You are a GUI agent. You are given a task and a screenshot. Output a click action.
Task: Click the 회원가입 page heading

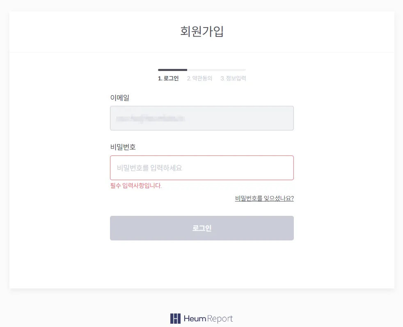click(201, 31)
